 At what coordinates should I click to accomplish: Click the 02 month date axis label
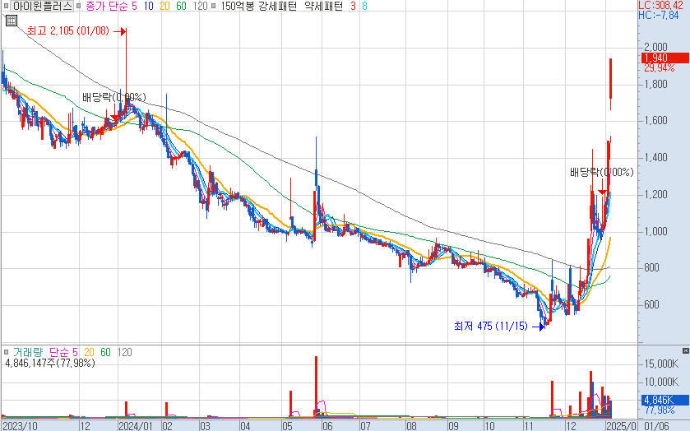pyautogui.click(x=167, y=426)
